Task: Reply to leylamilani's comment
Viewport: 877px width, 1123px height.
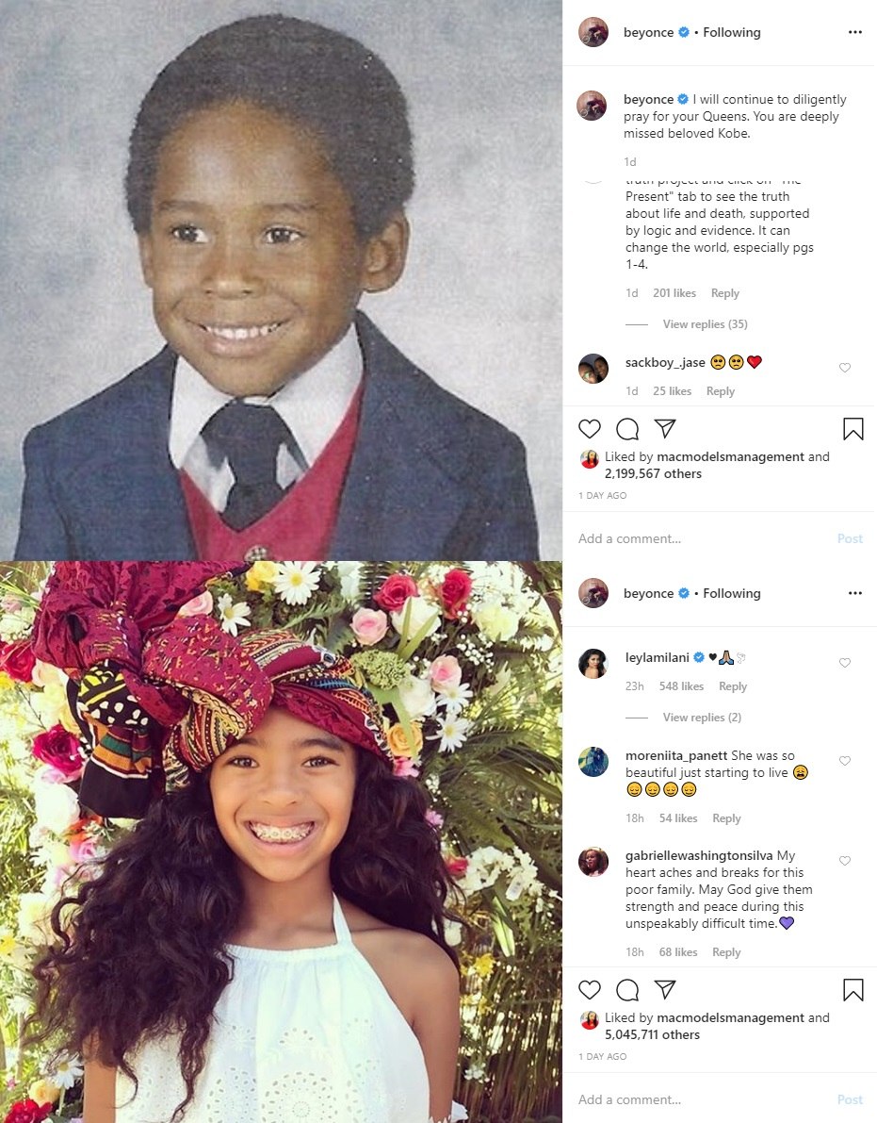Action: pyautogui.click(x=733, y=686)
